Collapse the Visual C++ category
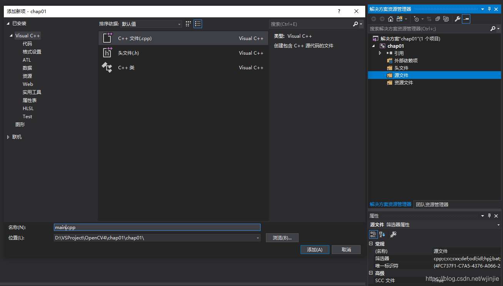The width and height of the screenshot is (503, 286). pos(11,36)
